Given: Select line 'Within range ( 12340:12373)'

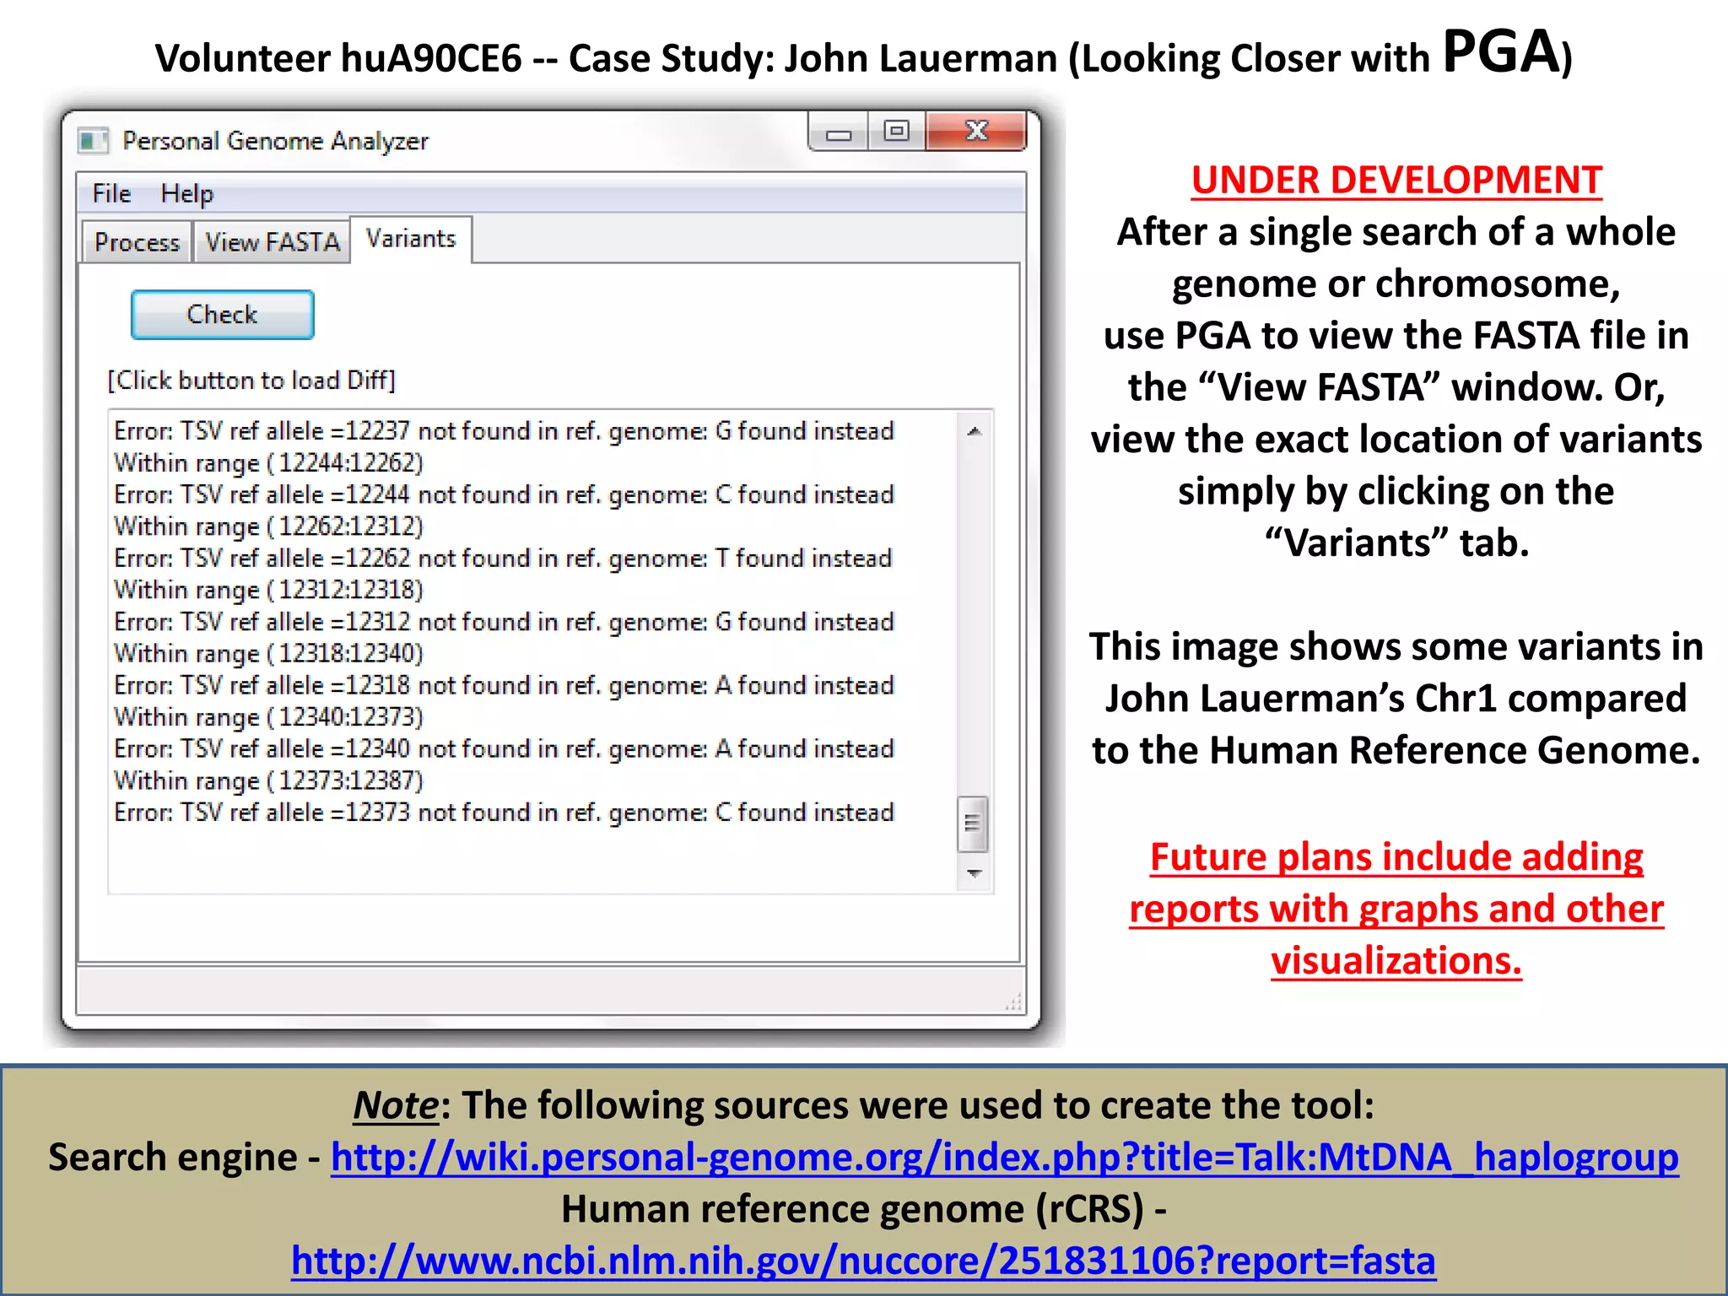Looking at the screenshot, I should [x=268, y=717].
